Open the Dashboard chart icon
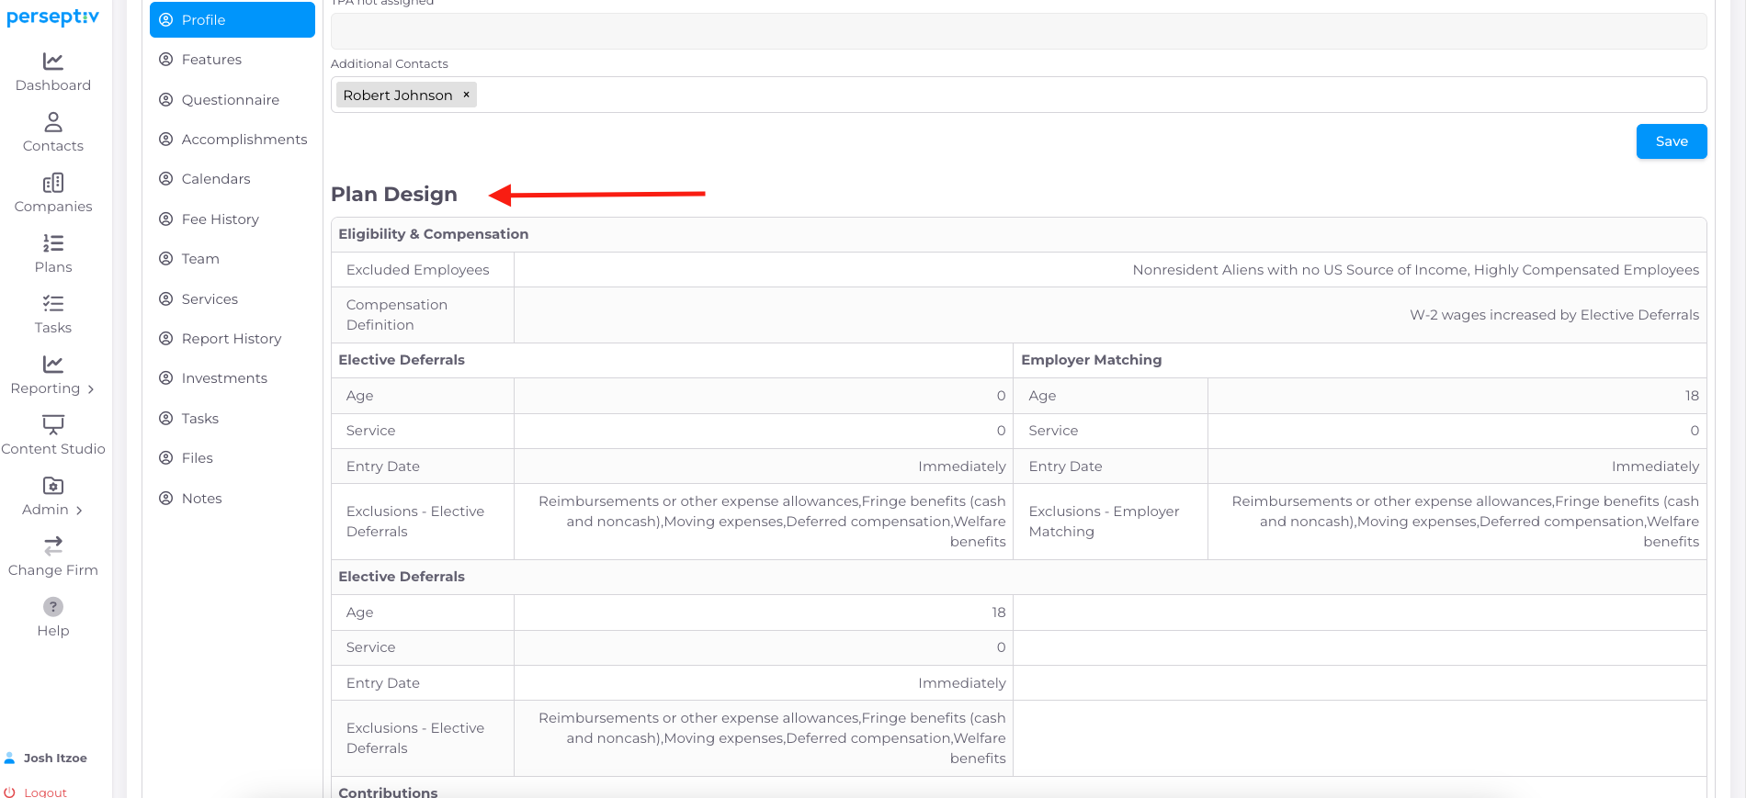This screenshot has width=1746, height=798. pyautogui.click(x=53, y=62)
